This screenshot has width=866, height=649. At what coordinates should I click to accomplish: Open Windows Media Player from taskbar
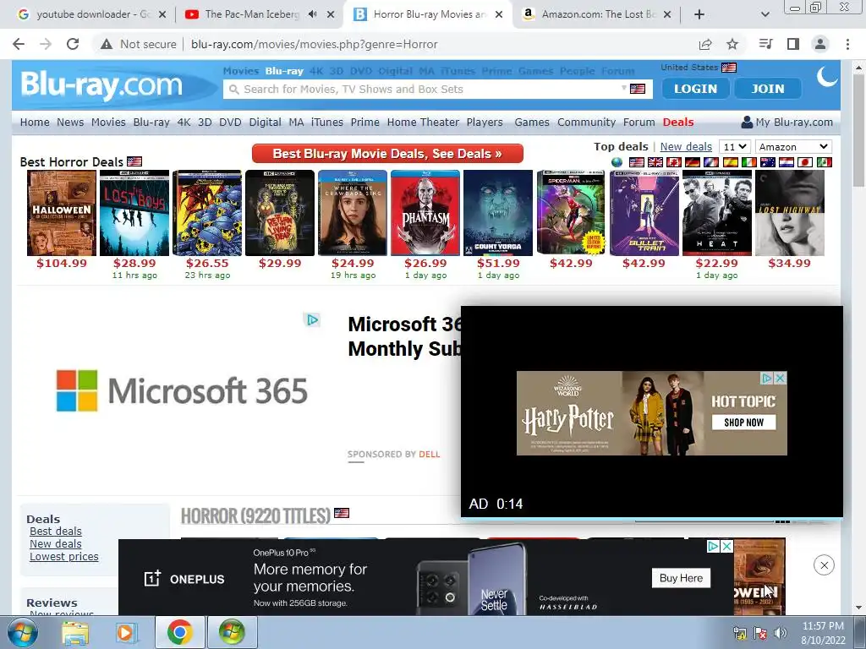pyautogui.click(x=126, y=632)
